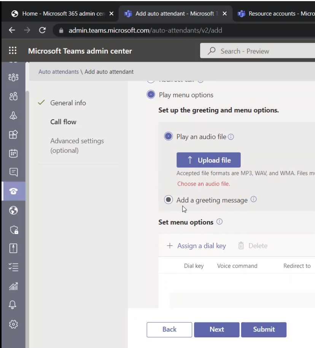Screen dimensions: 315x348
Task: Click the Analytics & reports chart icon
Action: pyautogui.click(x=14, y=286)
